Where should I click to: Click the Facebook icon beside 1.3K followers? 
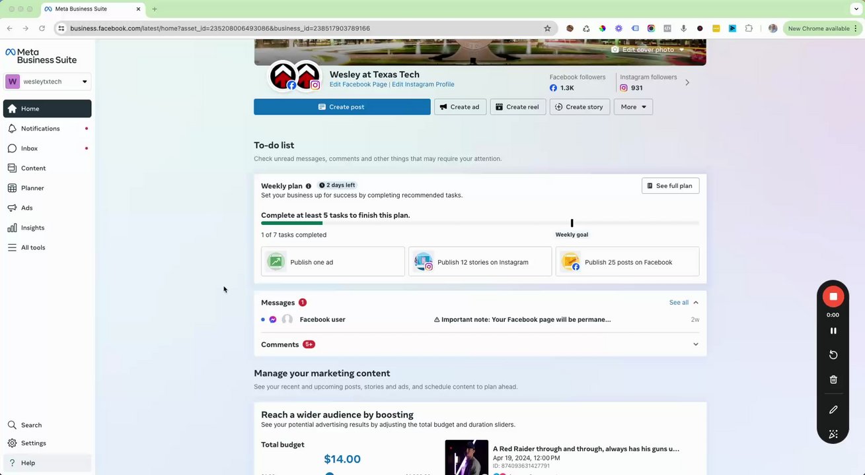click(x=554, y=88)
